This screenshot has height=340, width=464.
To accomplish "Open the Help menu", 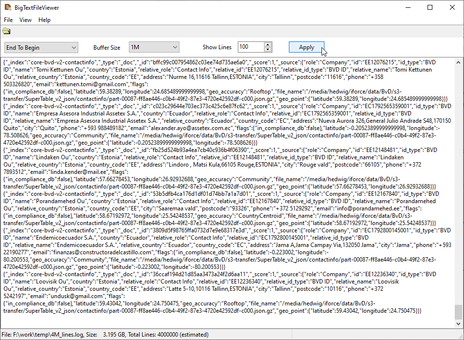I will (x=44, y=20).
